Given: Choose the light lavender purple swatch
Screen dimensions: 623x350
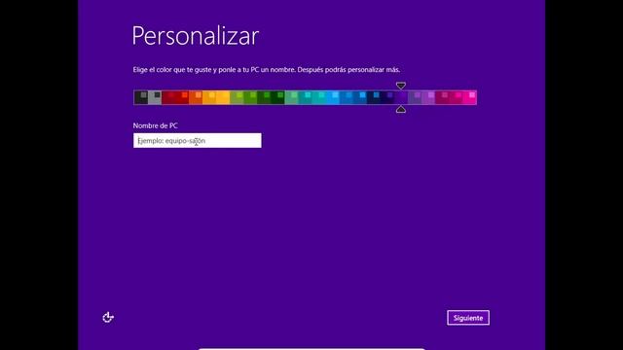Looking at the screenshot, I should (428, 97).
